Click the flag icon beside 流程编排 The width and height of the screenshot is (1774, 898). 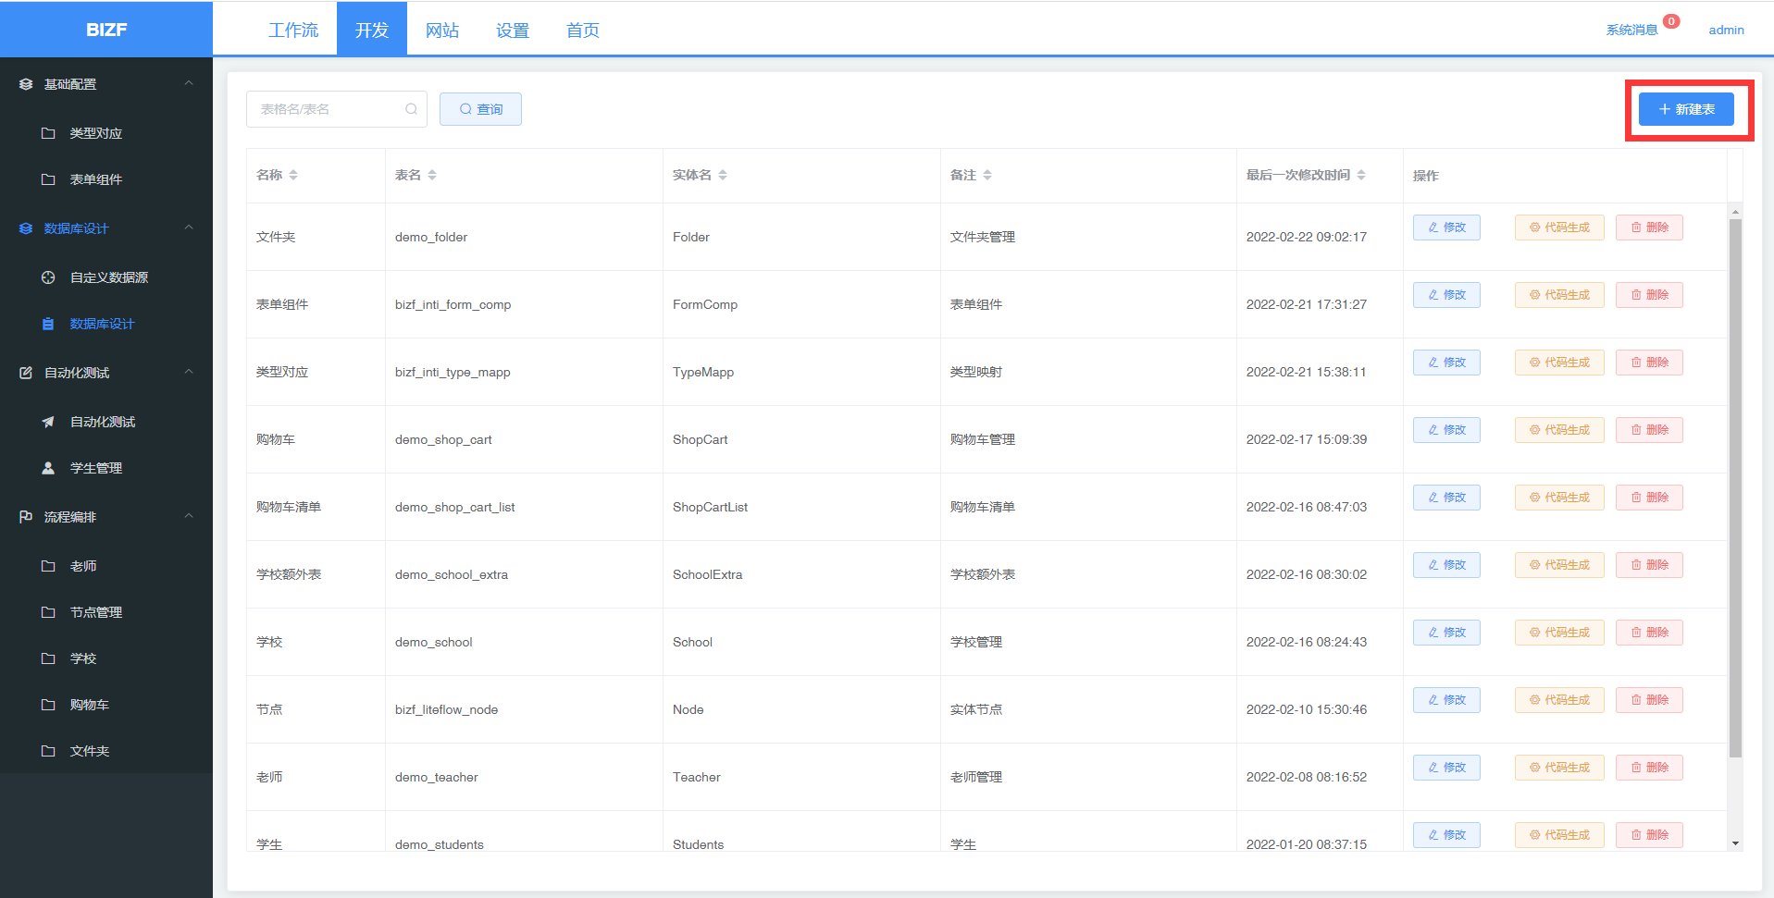pos(26,517)
